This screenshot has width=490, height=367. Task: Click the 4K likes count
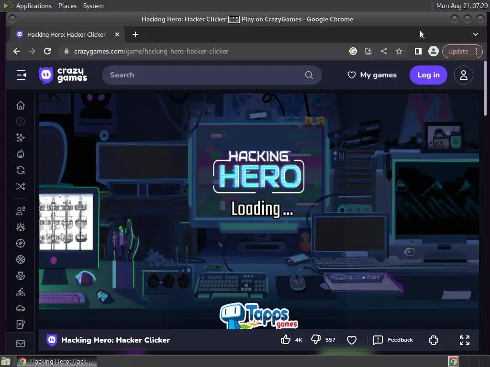pyautogui.click(x=299, y=340)
